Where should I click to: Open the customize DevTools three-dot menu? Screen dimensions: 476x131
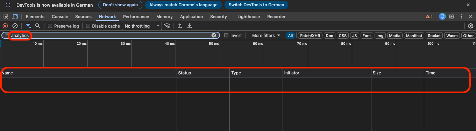click(461, 16)
